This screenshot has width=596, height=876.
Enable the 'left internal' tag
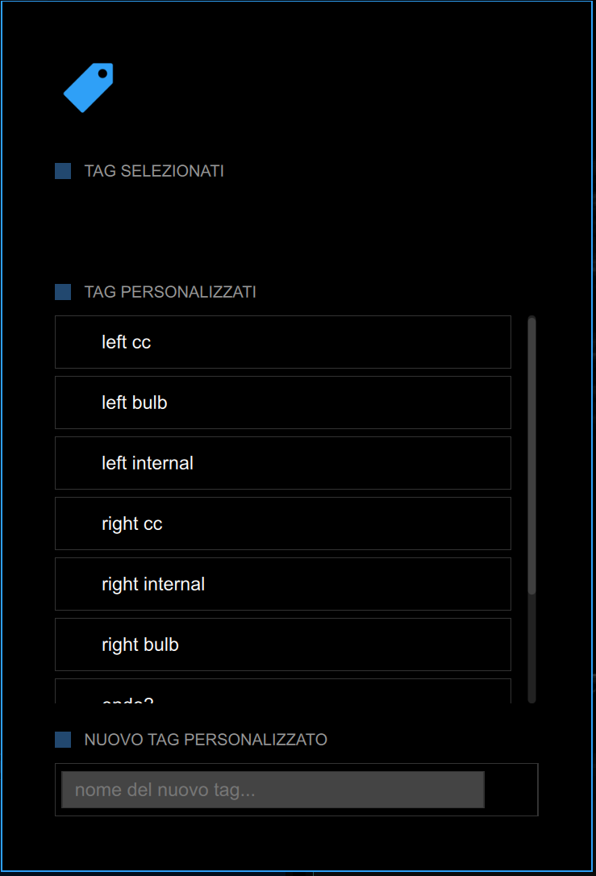pos(282,463)
